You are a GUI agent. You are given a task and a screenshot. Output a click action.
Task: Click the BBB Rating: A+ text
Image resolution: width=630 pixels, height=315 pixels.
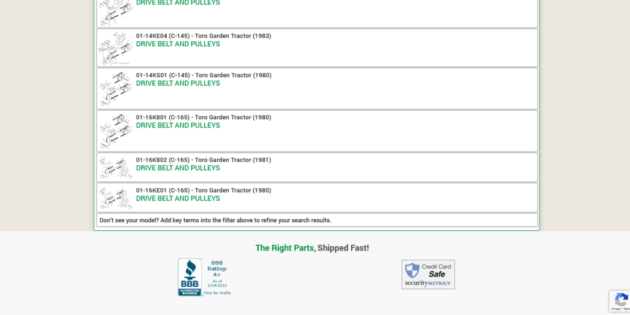pyautogui.click(x=217, y=268)
